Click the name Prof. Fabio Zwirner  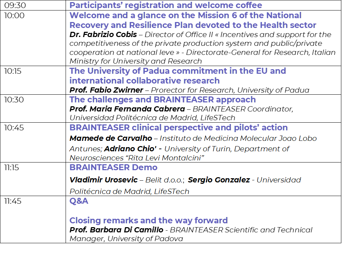106,90
